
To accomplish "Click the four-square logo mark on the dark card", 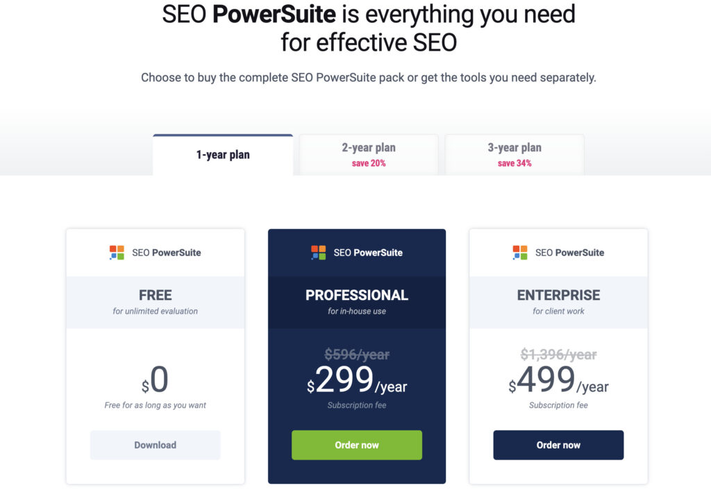I will click(318, 252).
